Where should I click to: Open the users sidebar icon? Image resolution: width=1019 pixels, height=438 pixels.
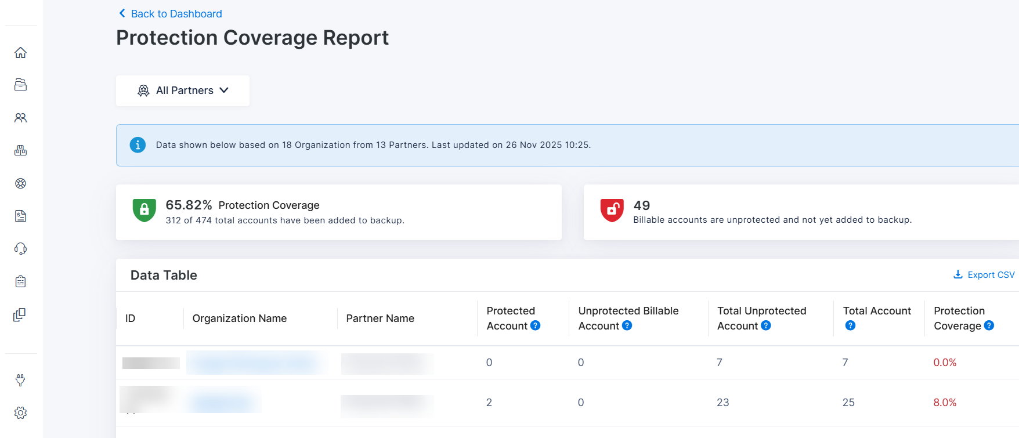[20, 118]
